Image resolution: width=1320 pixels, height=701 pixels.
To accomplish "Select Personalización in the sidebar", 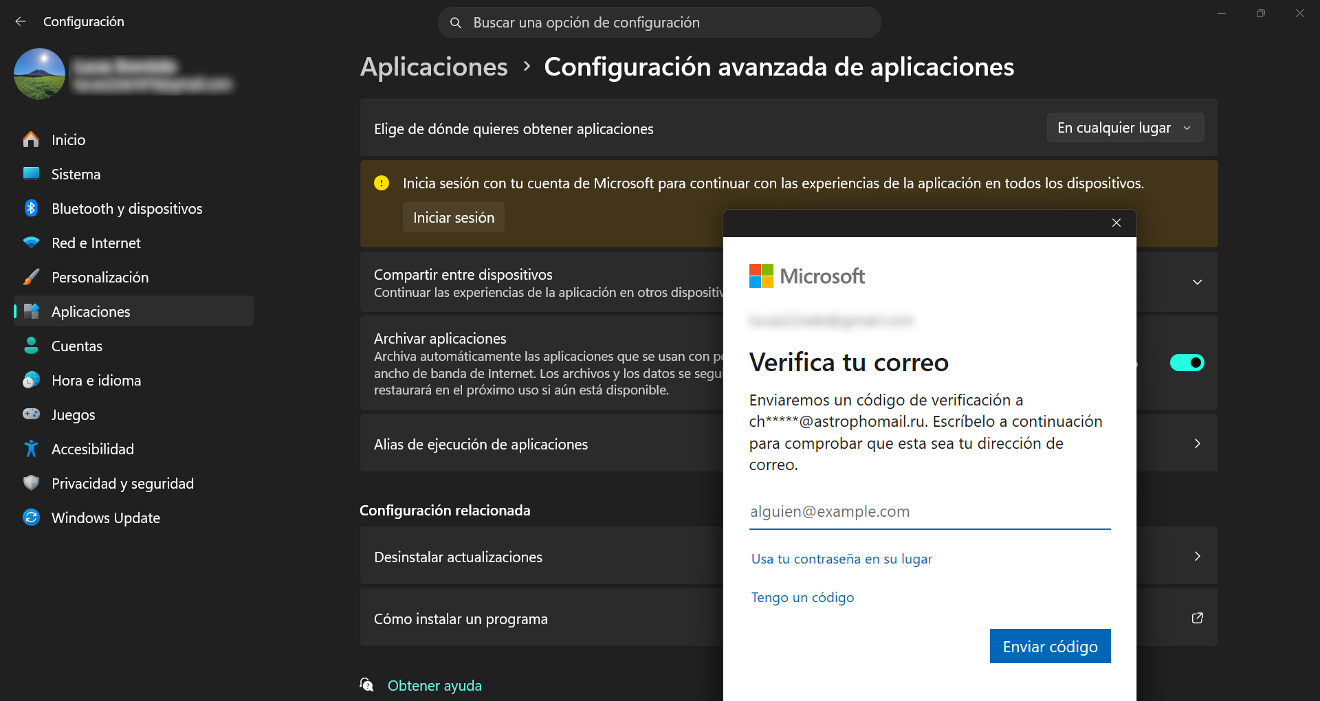I will pyautogui.click(x=133, y=277).
